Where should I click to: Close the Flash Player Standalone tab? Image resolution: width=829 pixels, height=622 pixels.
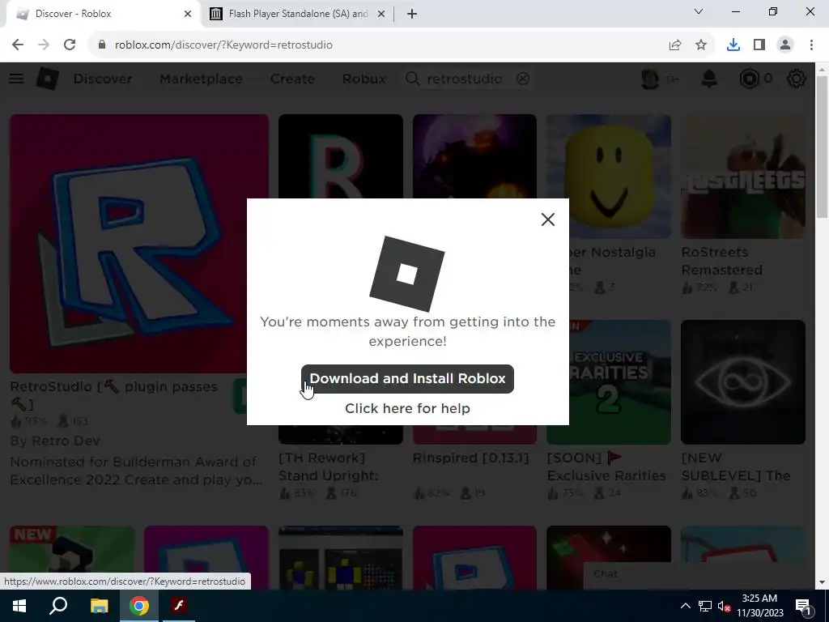(x=380, y=14)
